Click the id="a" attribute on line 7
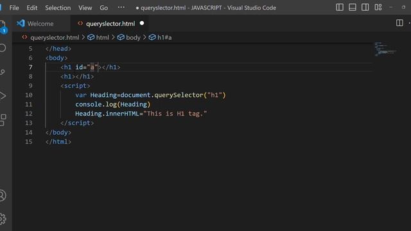Image resolution: width=411 pixels, height=231 pixels. click(x=87, y=67)
